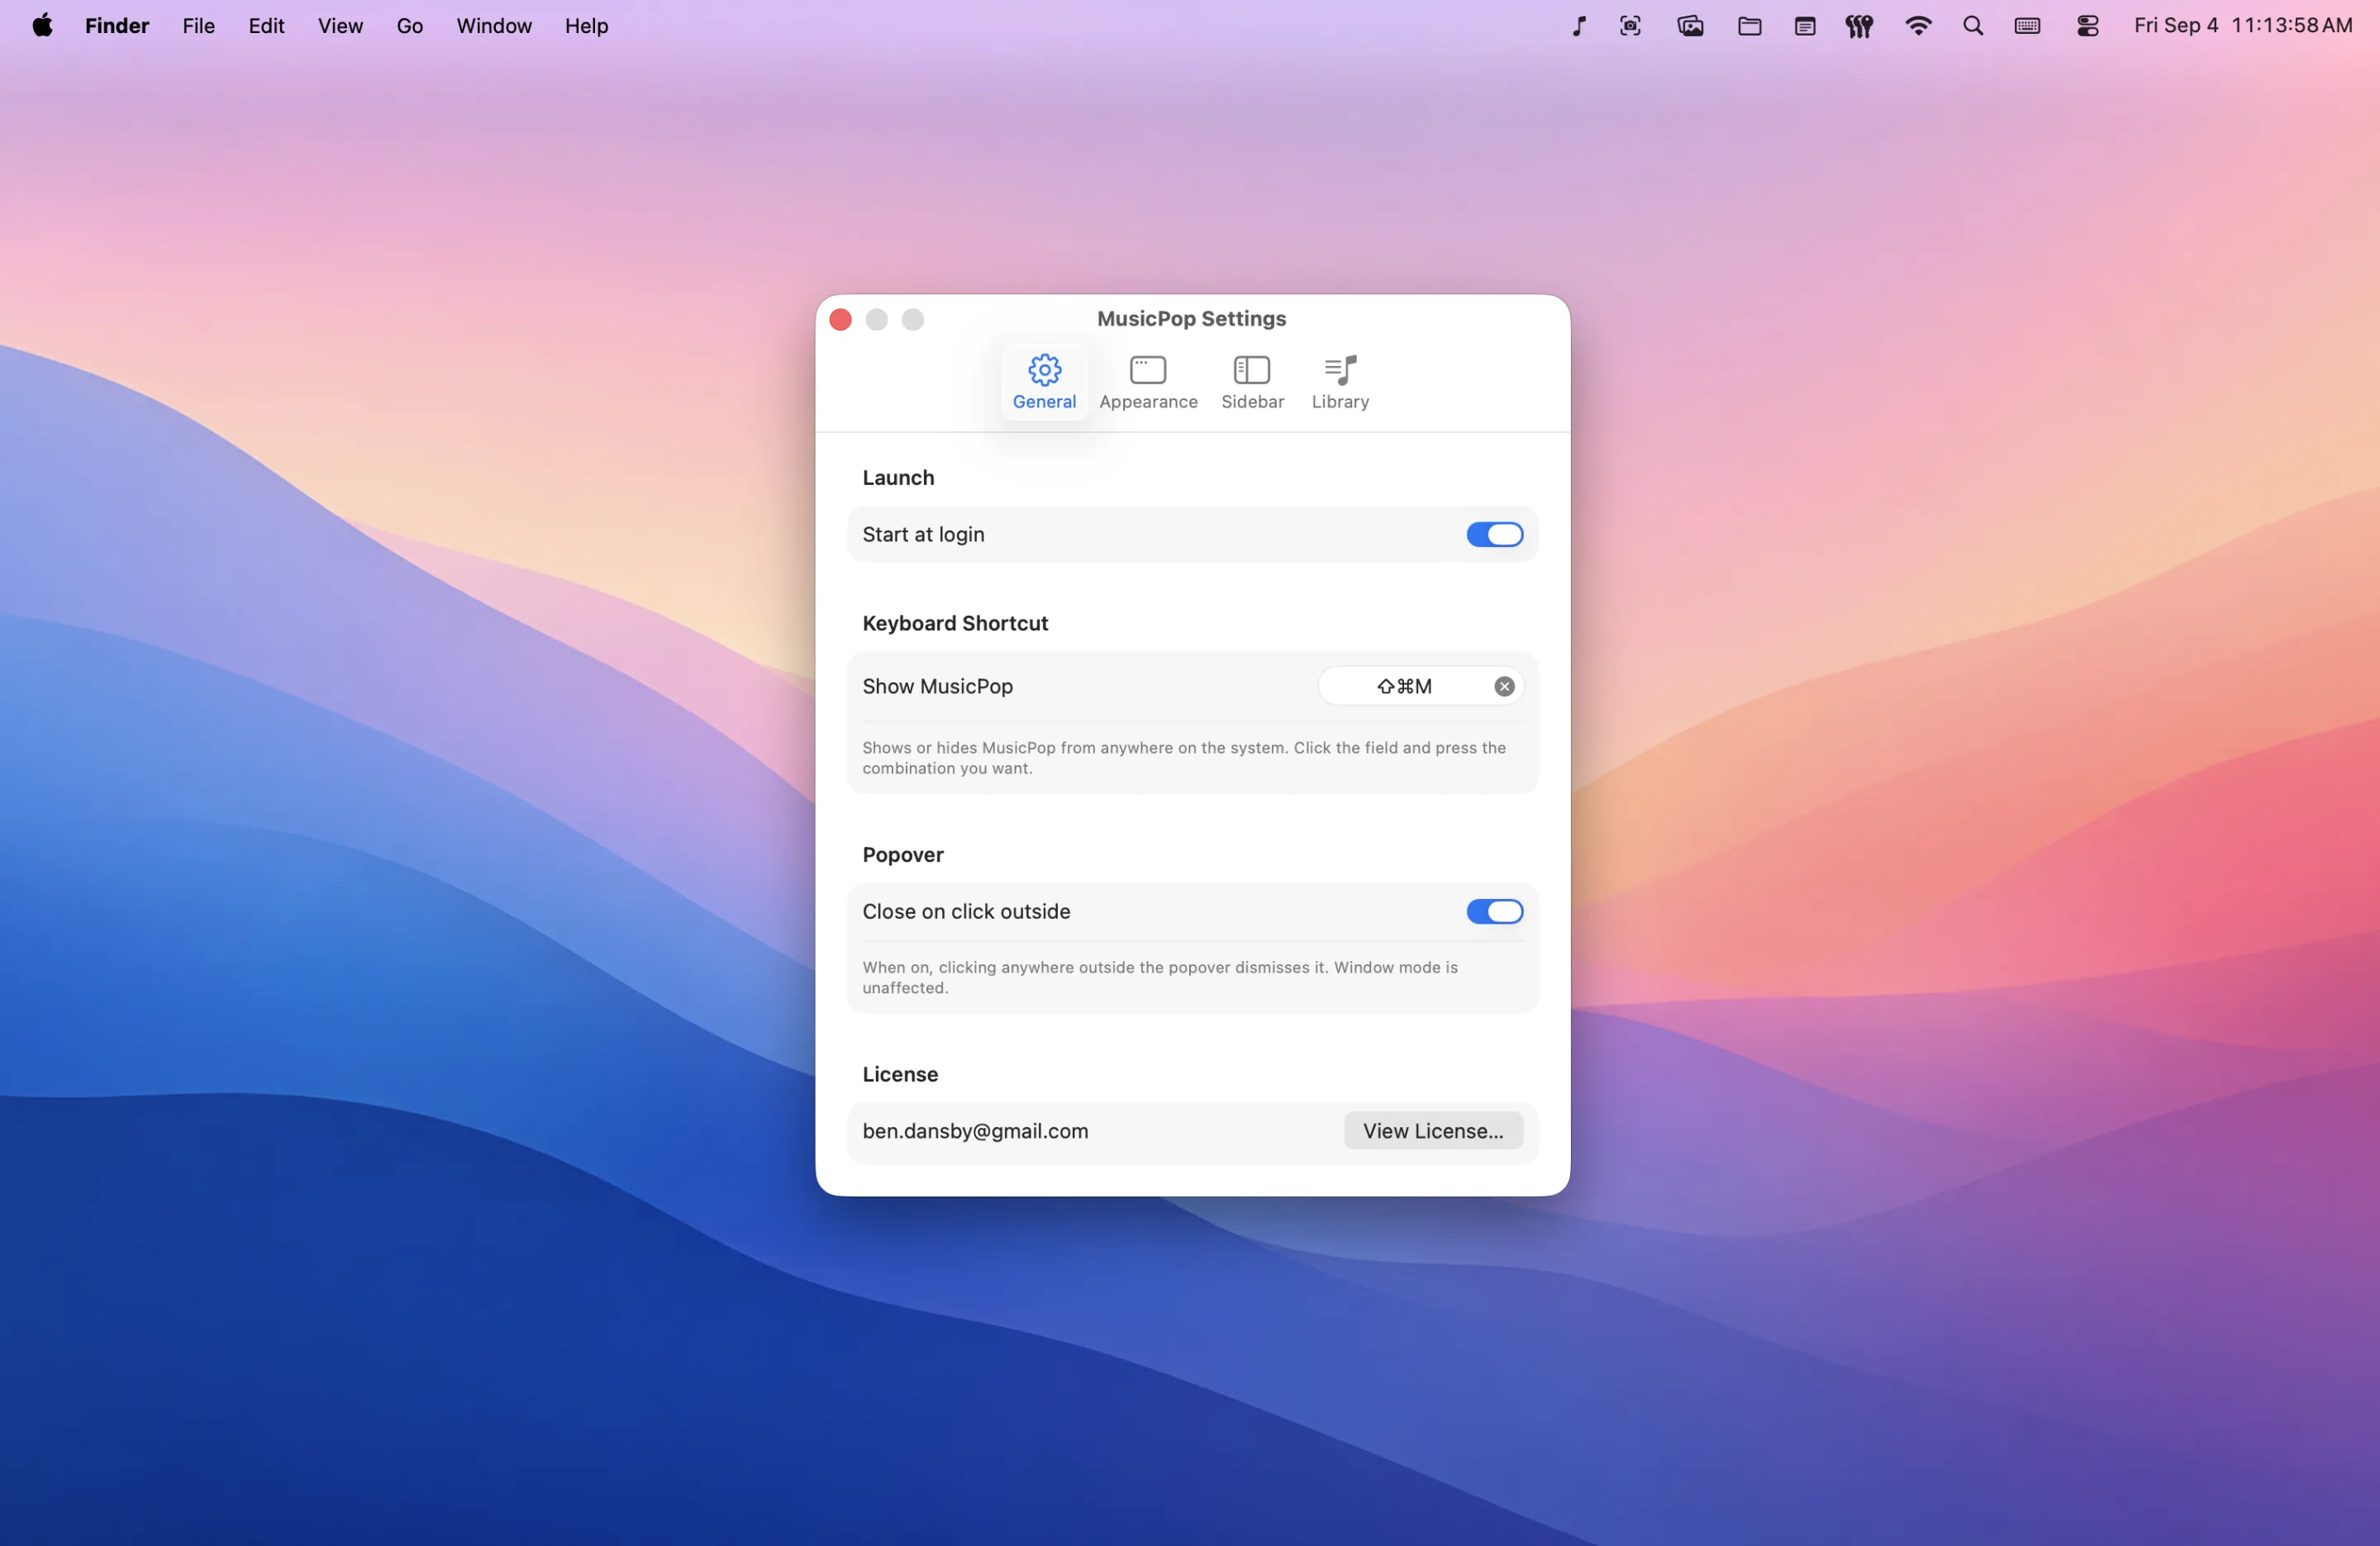Open the audio mixer menu bar icon
The height and width of the screenshot is (1546, 2380).
1859,26
